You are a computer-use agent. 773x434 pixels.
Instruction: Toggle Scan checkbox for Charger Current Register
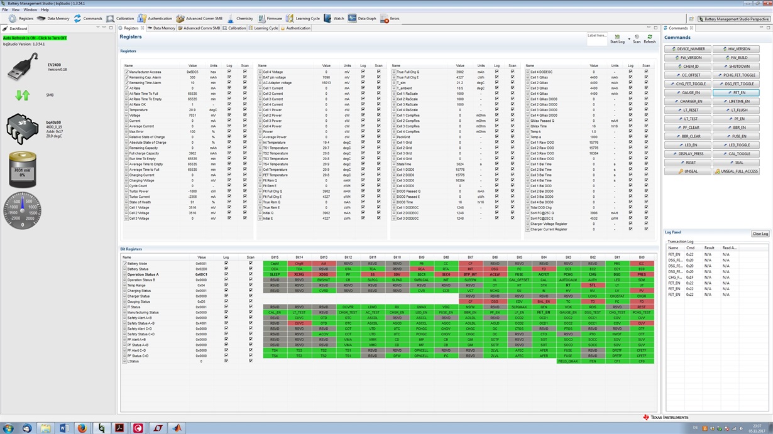pos(646,229)
